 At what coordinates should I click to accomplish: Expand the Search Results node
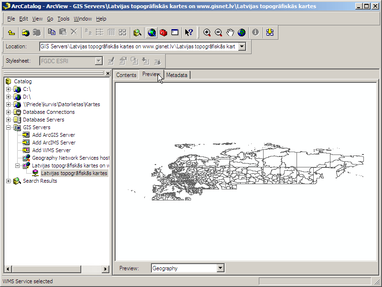8,181
